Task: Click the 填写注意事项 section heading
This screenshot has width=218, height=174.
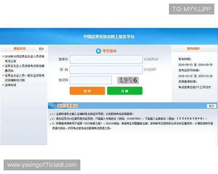Action: tap(68, 106)
